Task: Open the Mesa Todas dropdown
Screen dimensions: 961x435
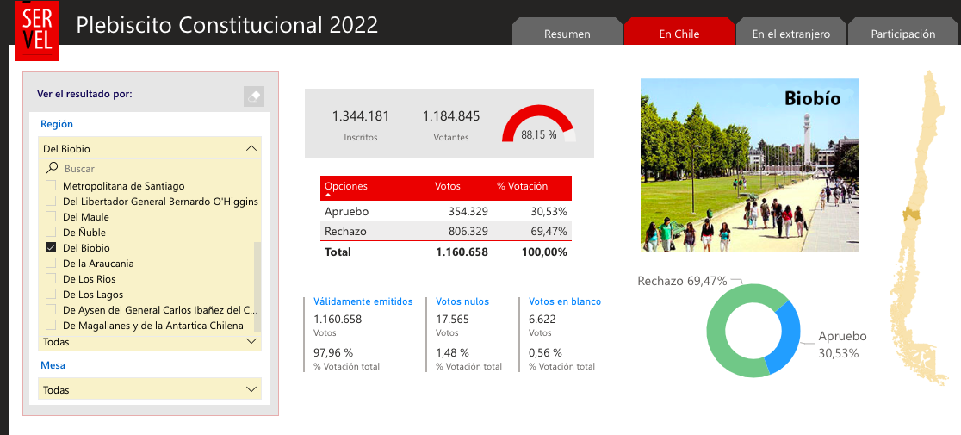Action: pyautogui.click(x=150, y=389)
